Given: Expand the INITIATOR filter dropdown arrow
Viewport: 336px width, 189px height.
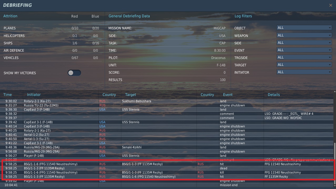Looking at the screenshot, I should pyautogui.click(x=330, y=72).
